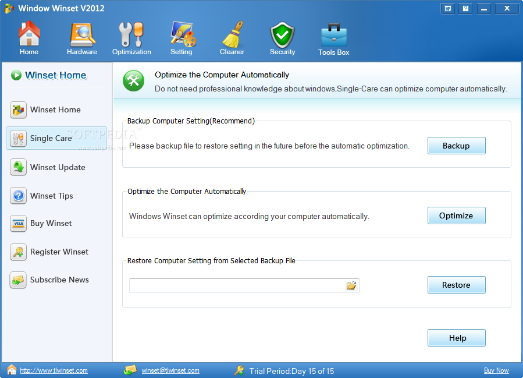This screenshot has height=378, width=523.
Task: Click the Optimize button
Action: click(456, 216)
